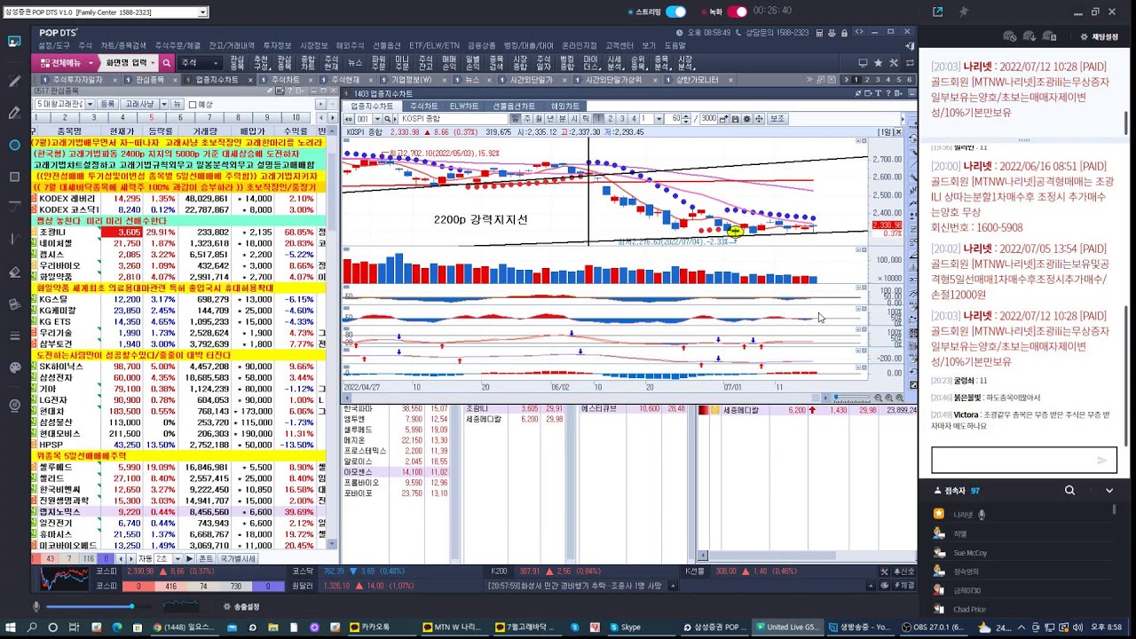Screen dimensions: 1136x639
Task: Open the 투자정보 menu
Action: [x=277, y=45]
